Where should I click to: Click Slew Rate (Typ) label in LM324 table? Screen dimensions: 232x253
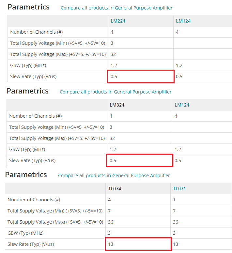coord(32,160)
